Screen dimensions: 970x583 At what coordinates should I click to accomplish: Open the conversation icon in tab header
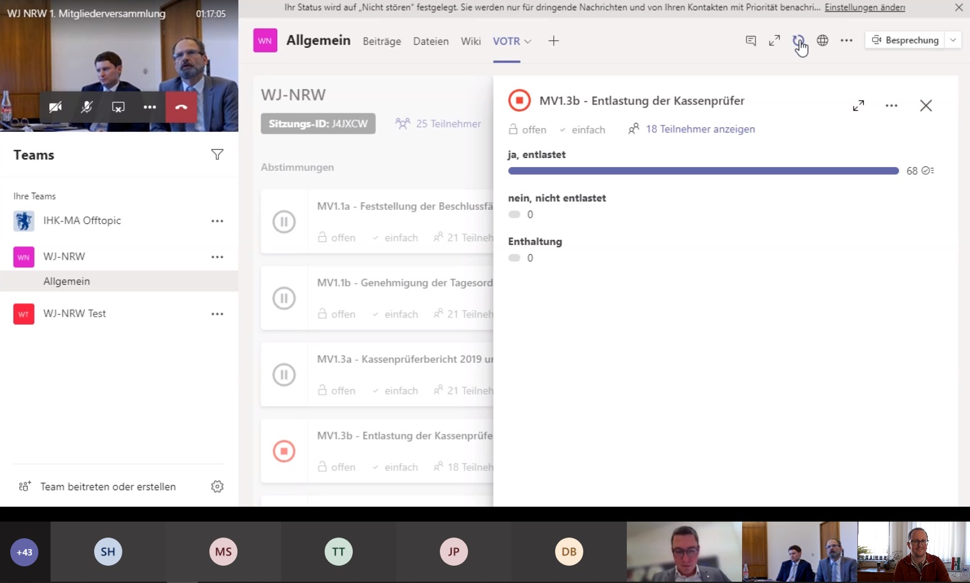click(751, 40)
